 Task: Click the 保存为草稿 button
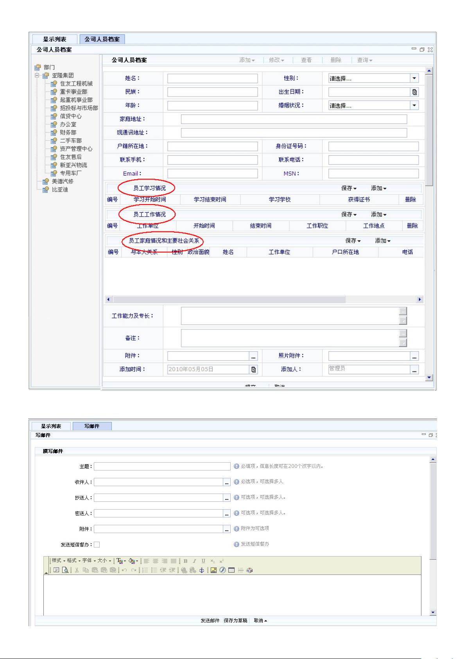click(235, 620)
